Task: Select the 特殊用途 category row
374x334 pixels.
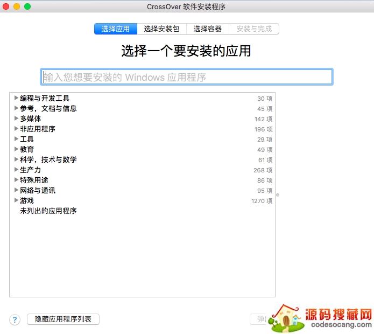Action: click(34, 180)
